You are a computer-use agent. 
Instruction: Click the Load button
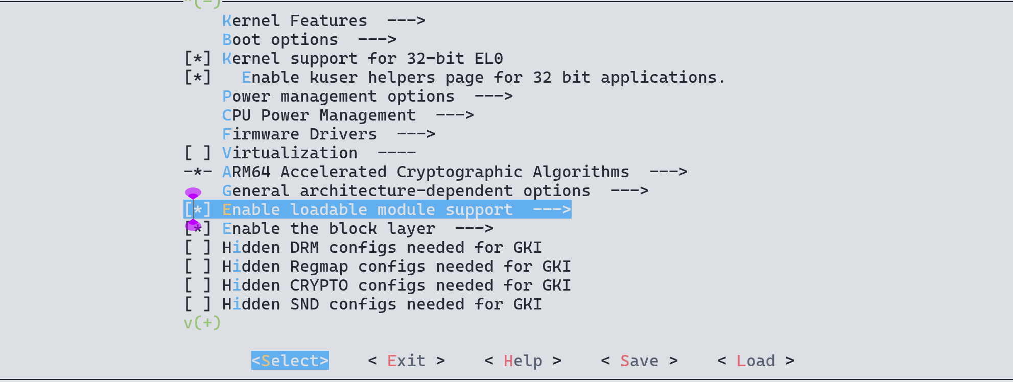[756, 361]
